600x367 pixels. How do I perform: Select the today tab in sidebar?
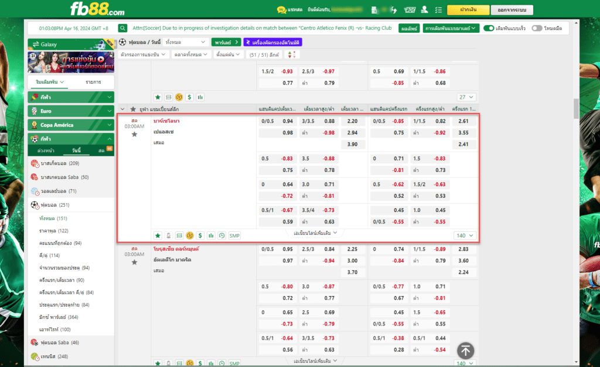(76, 150)
